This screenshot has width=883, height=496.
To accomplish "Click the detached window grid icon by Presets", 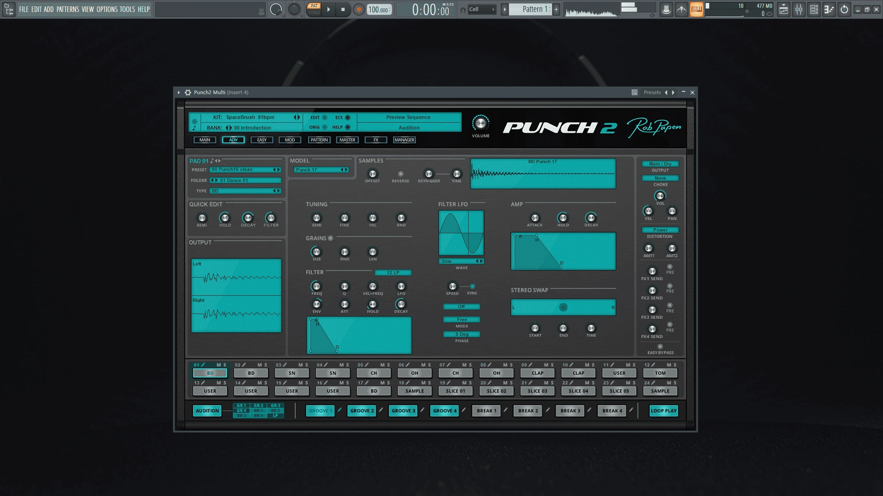I will [635, 92].
